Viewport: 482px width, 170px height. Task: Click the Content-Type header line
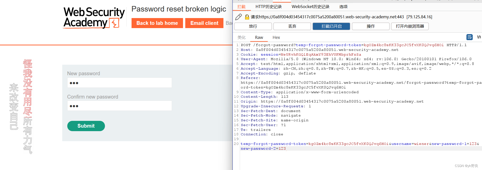(299, 92)
